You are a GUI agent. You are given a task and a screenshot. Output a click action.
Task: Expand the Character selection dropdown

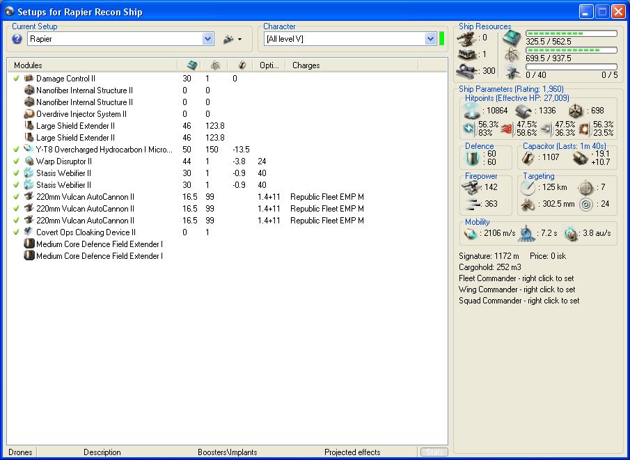click(x=430, y=39)
